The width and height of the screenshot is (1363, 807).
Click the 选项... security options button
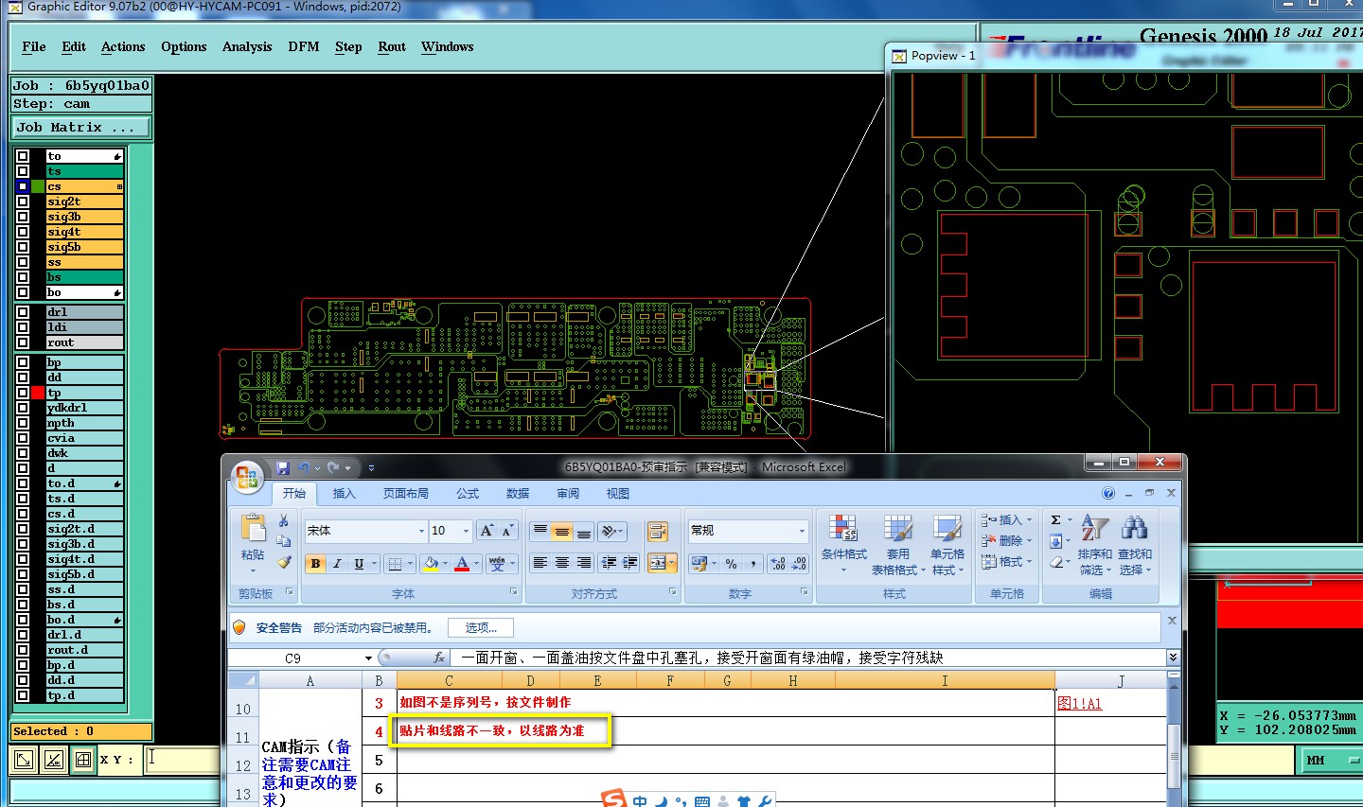[481, 627]
